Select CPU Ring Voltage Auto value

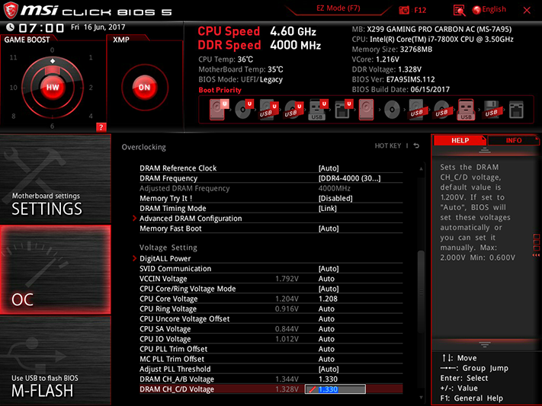click(326, 308)
